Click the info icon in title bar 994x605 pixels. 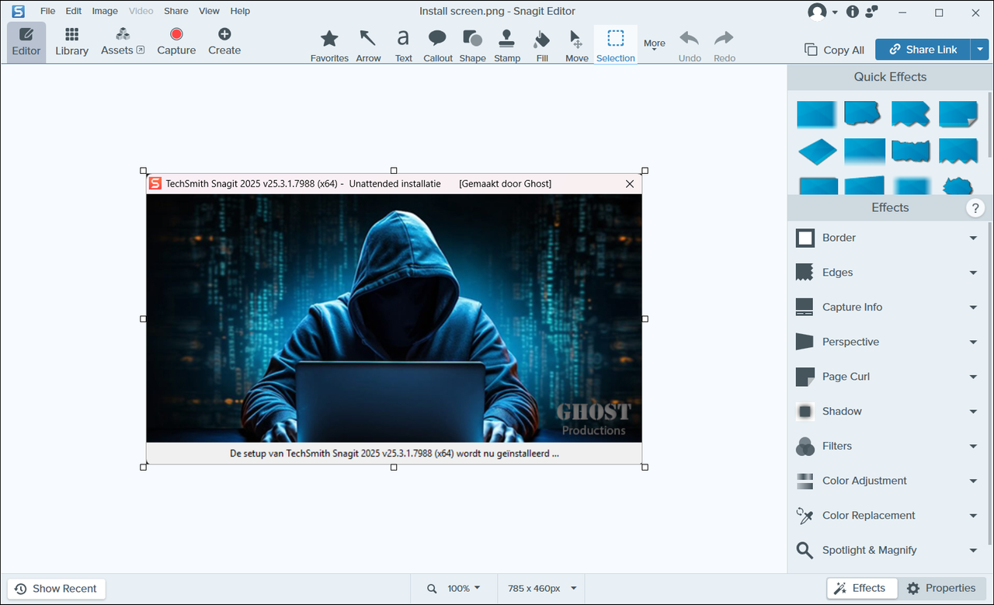click(x=853, y=12)
